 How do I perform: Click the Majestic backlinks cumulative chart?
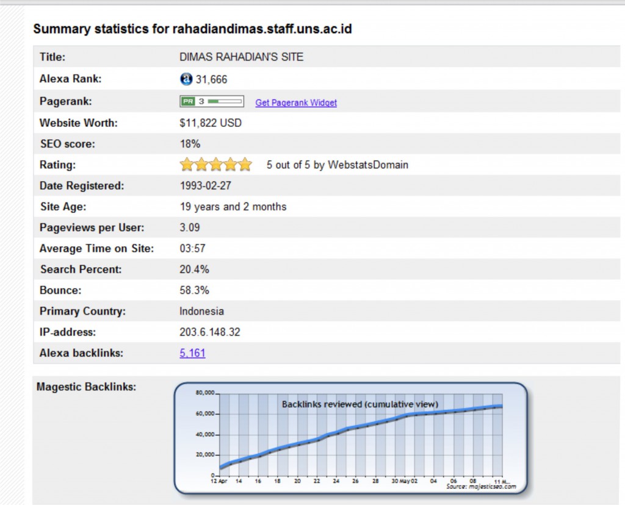351,438
